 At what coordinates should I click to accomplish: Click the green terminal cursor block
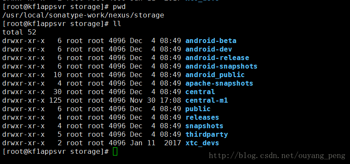pos(115,152)
